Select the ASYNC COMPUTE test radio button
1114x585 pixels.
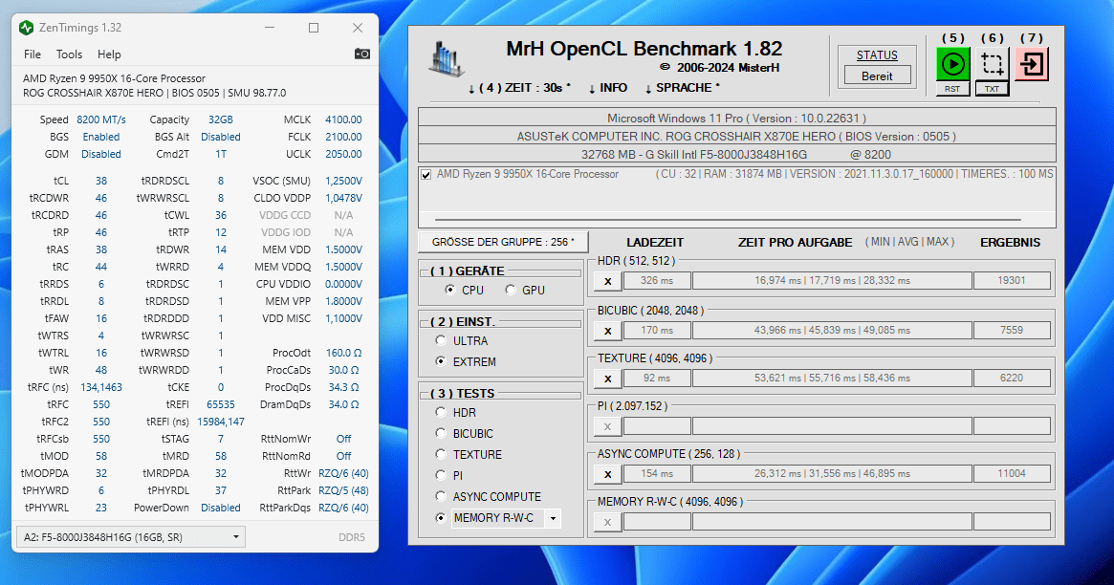[441, 496]
